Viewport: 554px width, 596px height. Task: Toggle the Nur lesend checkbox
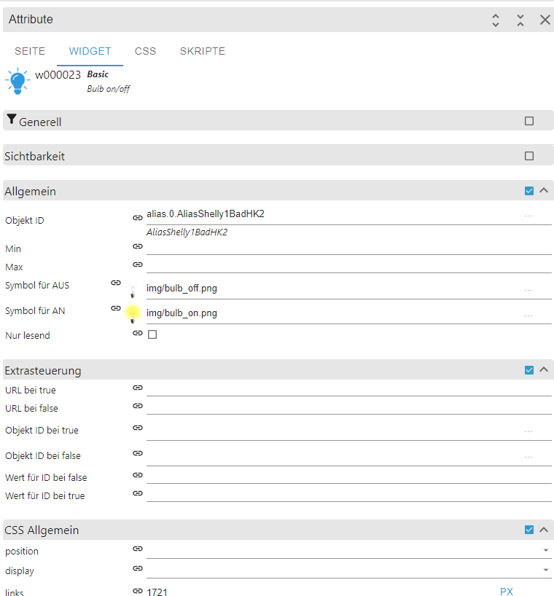(152, 334)
